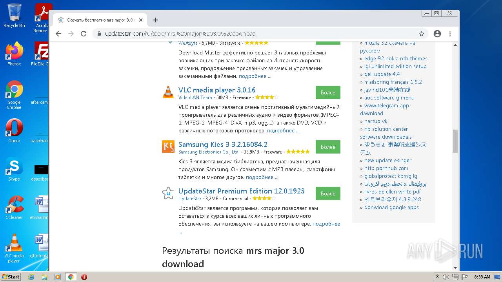Click Более button for Samsung Kies 3
This screenshot has height=282, width=502.
click(x=328, y=147)
